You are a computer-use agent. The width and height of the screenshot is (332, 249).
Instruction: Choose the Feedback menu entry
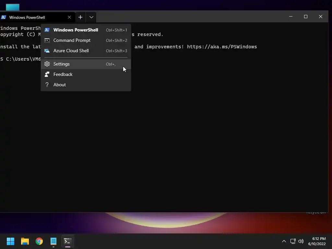click(86, 74)
